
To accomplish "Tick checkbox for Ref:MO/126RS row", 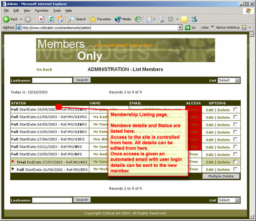I will click(235, 125).
